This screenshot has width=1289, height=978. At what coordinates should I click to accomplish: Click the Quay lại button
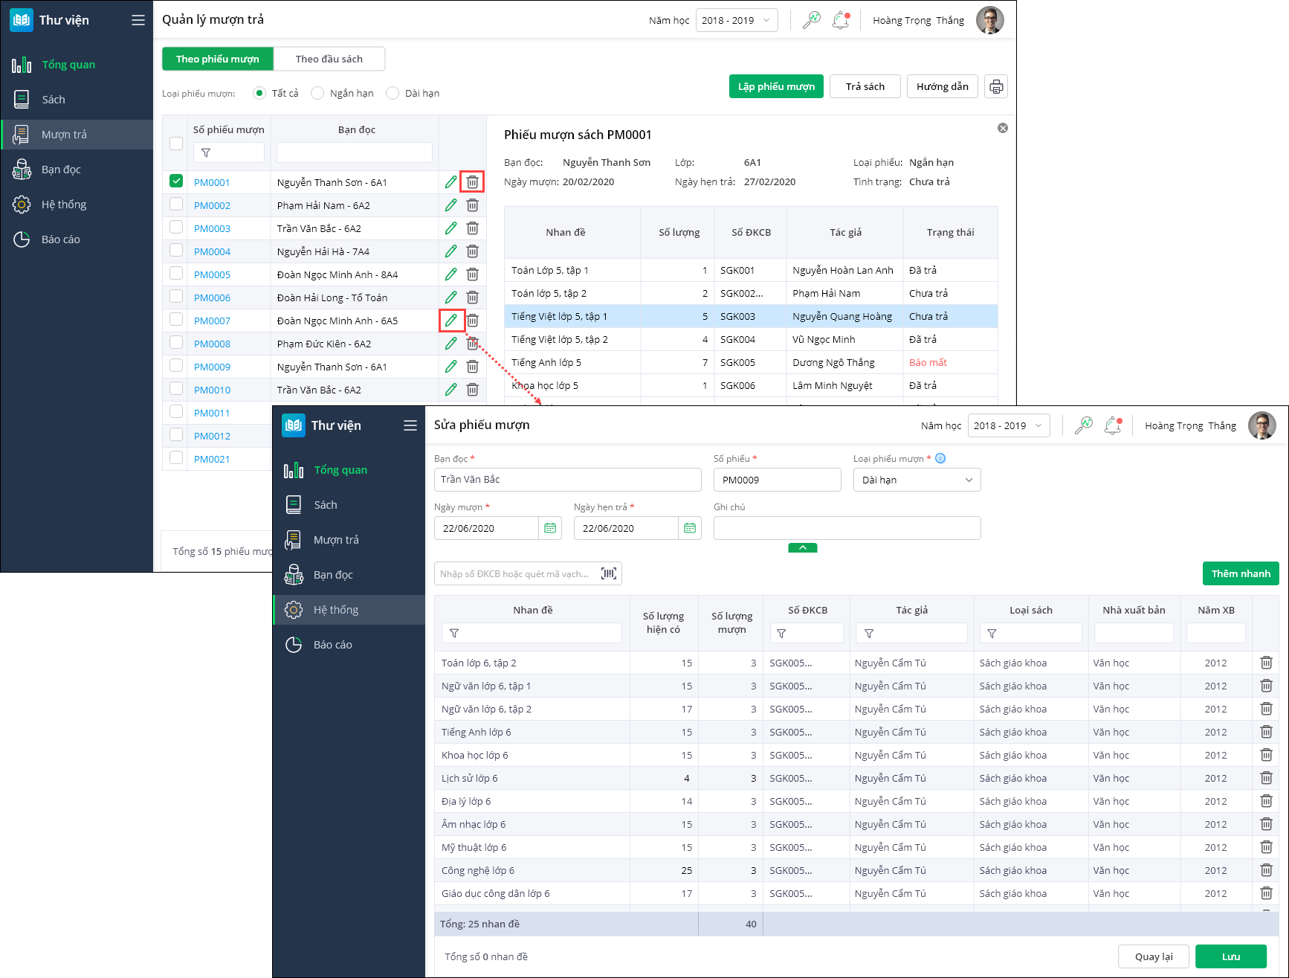click(1154, 956)
